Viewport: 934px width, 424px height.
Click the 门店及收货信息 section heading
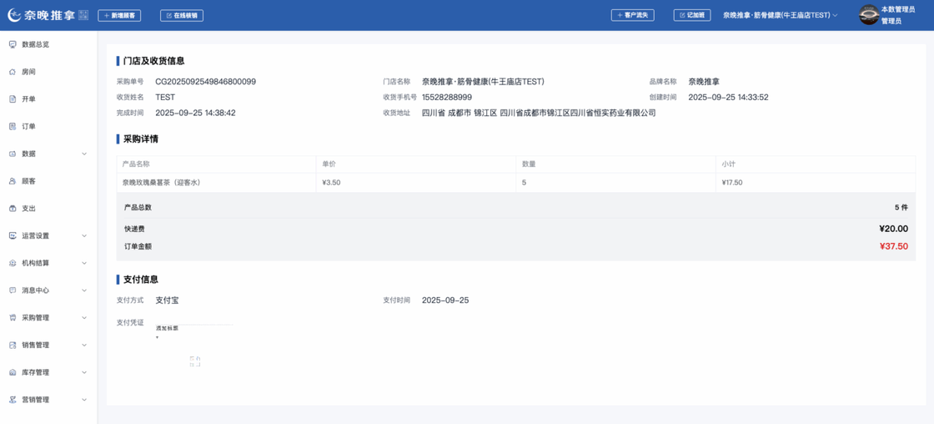(x=153, y=61)
